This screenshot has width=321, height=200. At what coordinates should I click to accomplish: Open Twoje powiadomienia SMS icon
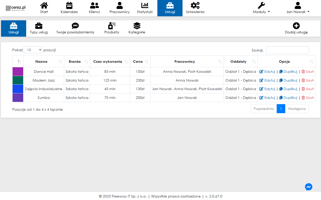75,26
